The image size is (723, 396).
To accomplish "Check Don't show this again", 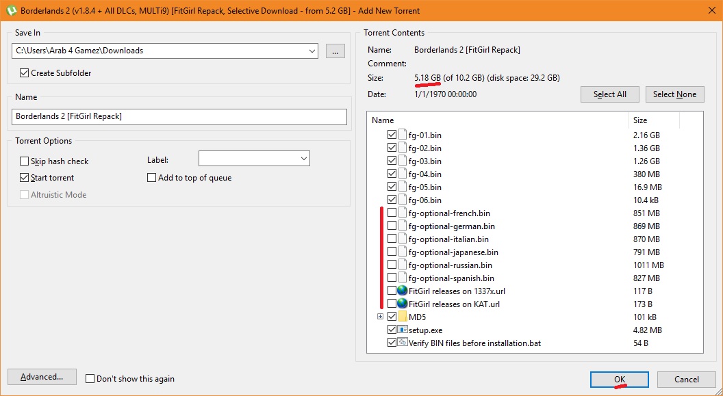I will [x=90, y=379].
